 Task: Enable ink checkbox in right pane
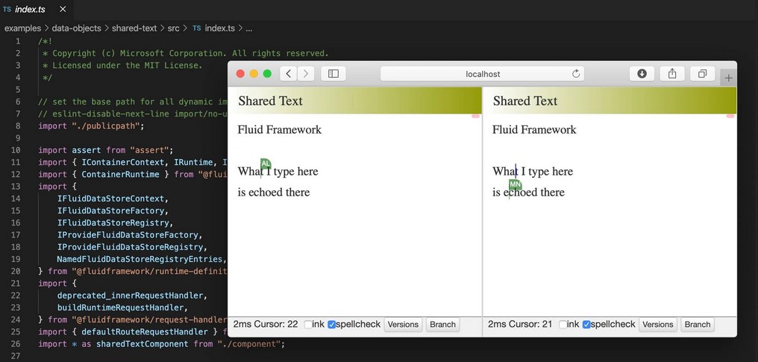(x=563, y=325)
